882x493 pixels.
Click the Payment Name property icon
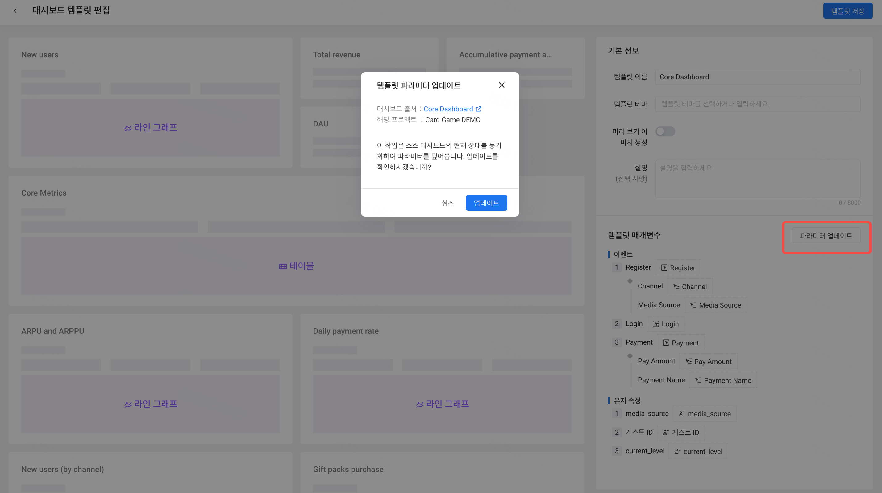pyautogui.click(x=698, y=380)
